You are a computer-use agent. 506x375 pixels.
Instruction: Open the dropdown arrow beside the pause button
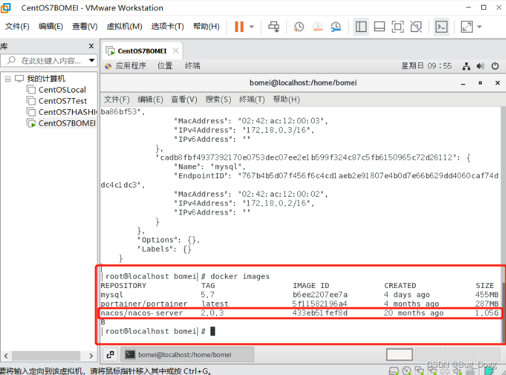[x=252, y=27]
